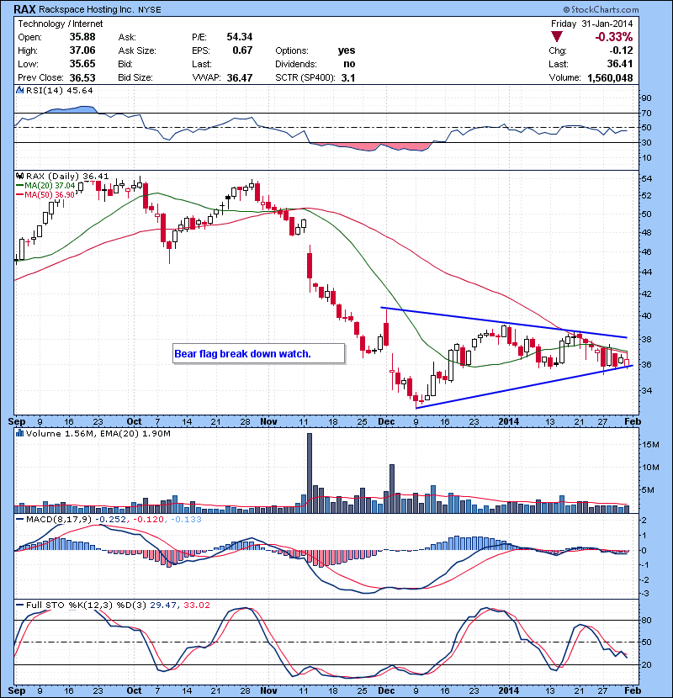Click the lower blue rising trendline
This screenshot has width=673, height=698.
(x=524, y=386)
